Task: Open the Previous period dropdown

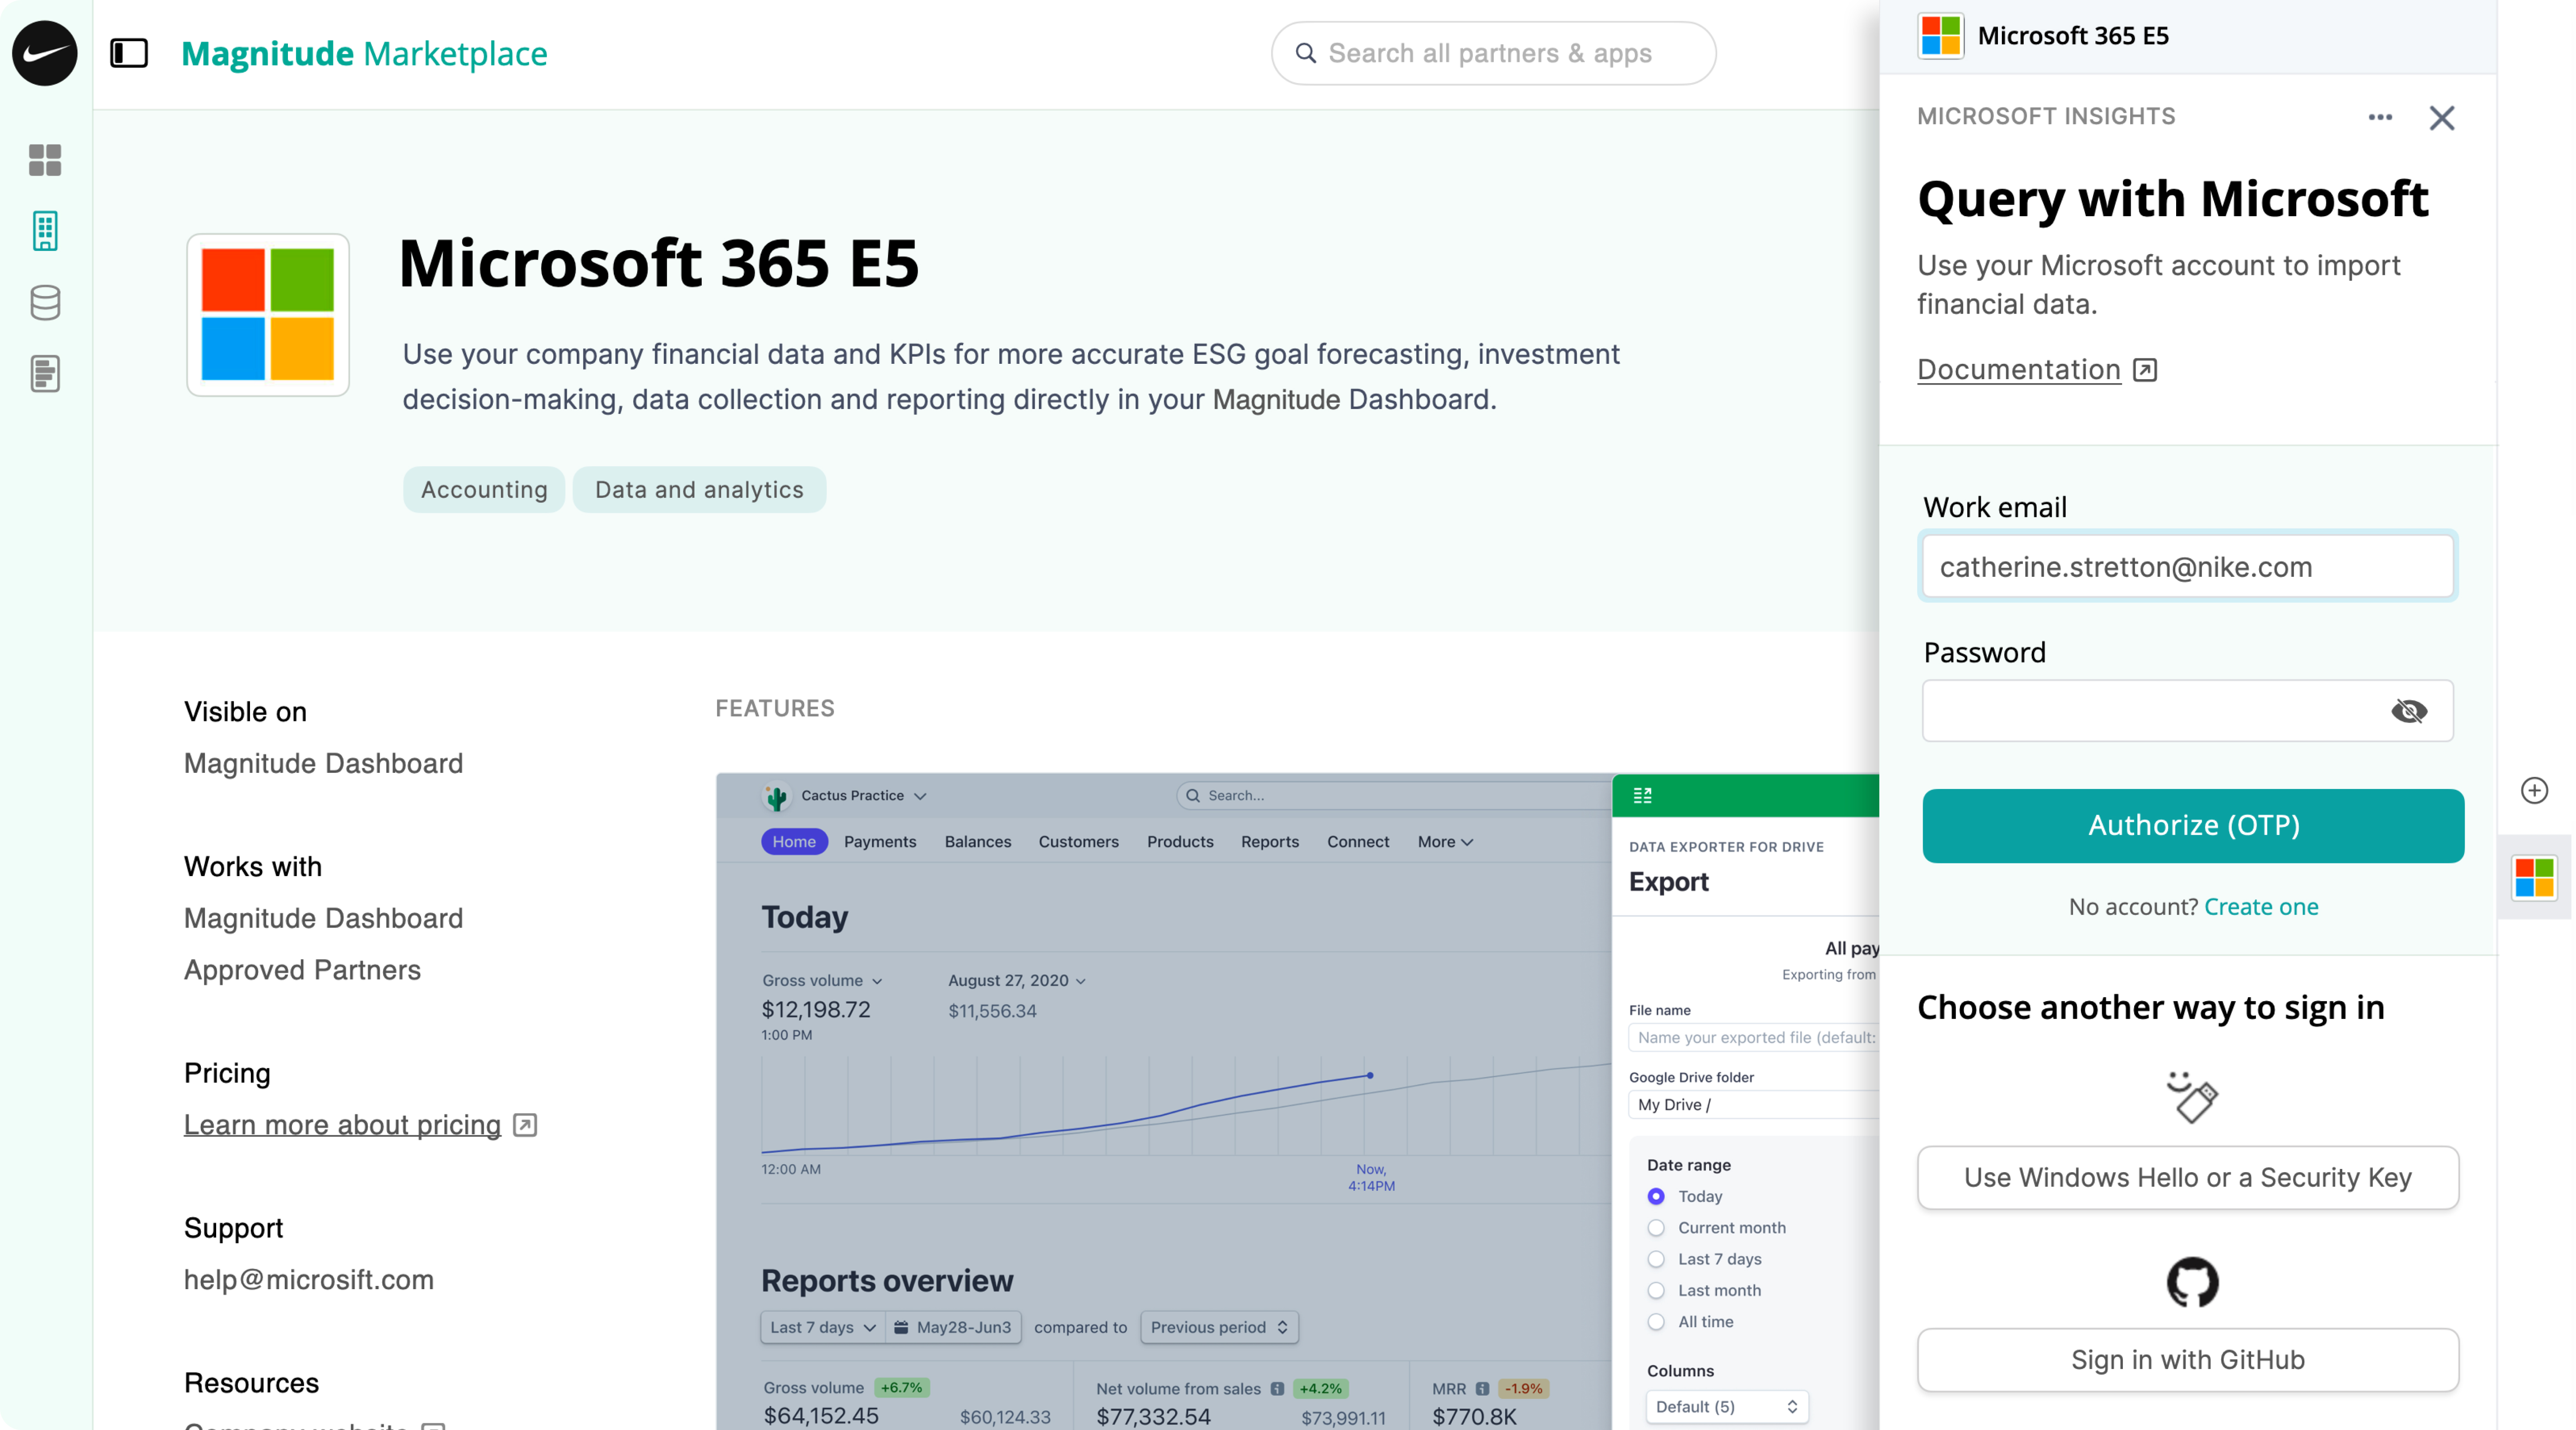Action: [1218, 1327]
